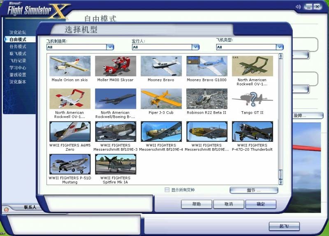The image size is (329, 236).
Task: Select the yellow Piper J-3 Cub thumbnail
Action: (161, 99)
